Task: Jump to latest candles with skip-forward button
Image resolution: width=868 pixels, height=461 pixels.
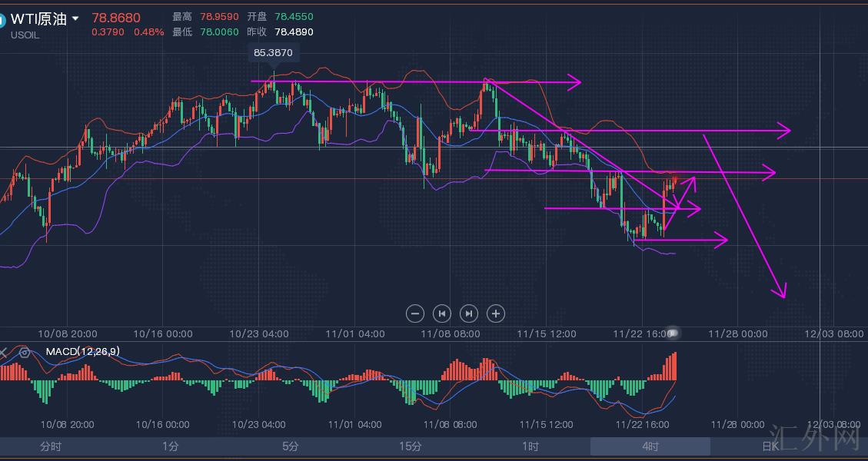Action: tap(468, 313)
